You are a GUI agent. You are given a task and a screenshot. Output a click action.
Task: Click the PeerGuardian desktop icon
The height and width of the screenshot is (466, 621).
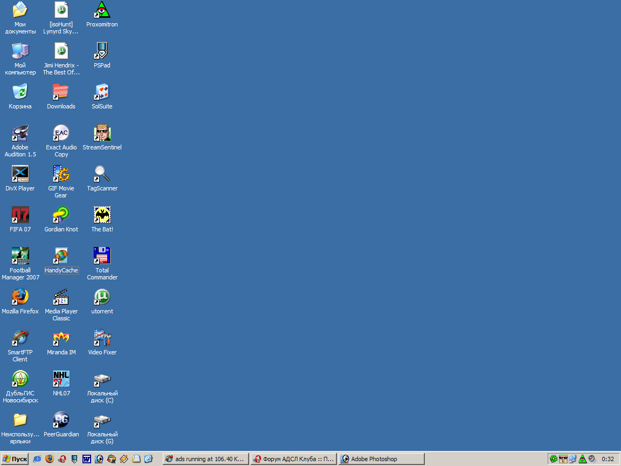61,420
